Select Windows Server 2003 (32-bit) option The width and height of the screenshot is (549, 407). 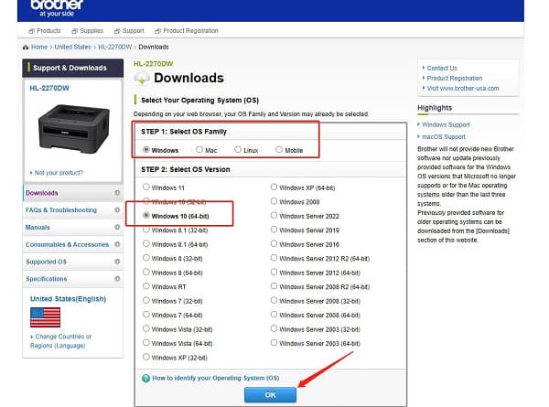click(x=274, y=328)
